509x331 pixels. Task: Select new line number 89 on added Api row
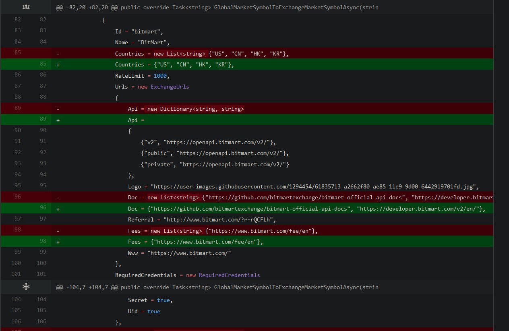[x=43, y=119]
